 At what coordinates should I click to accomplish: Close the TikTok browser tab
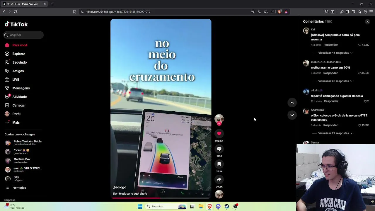pos(45,4)
